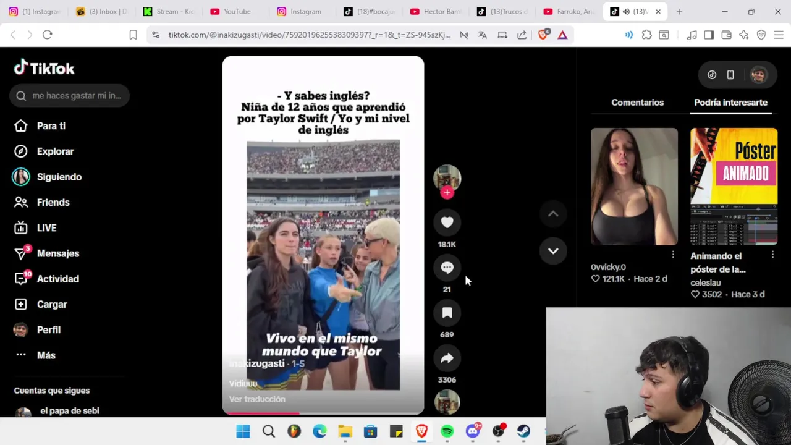Viewport: 791px width, 445px height.
Task: Open the Brave VPN shield icon
Action: (x=761, y=35)
